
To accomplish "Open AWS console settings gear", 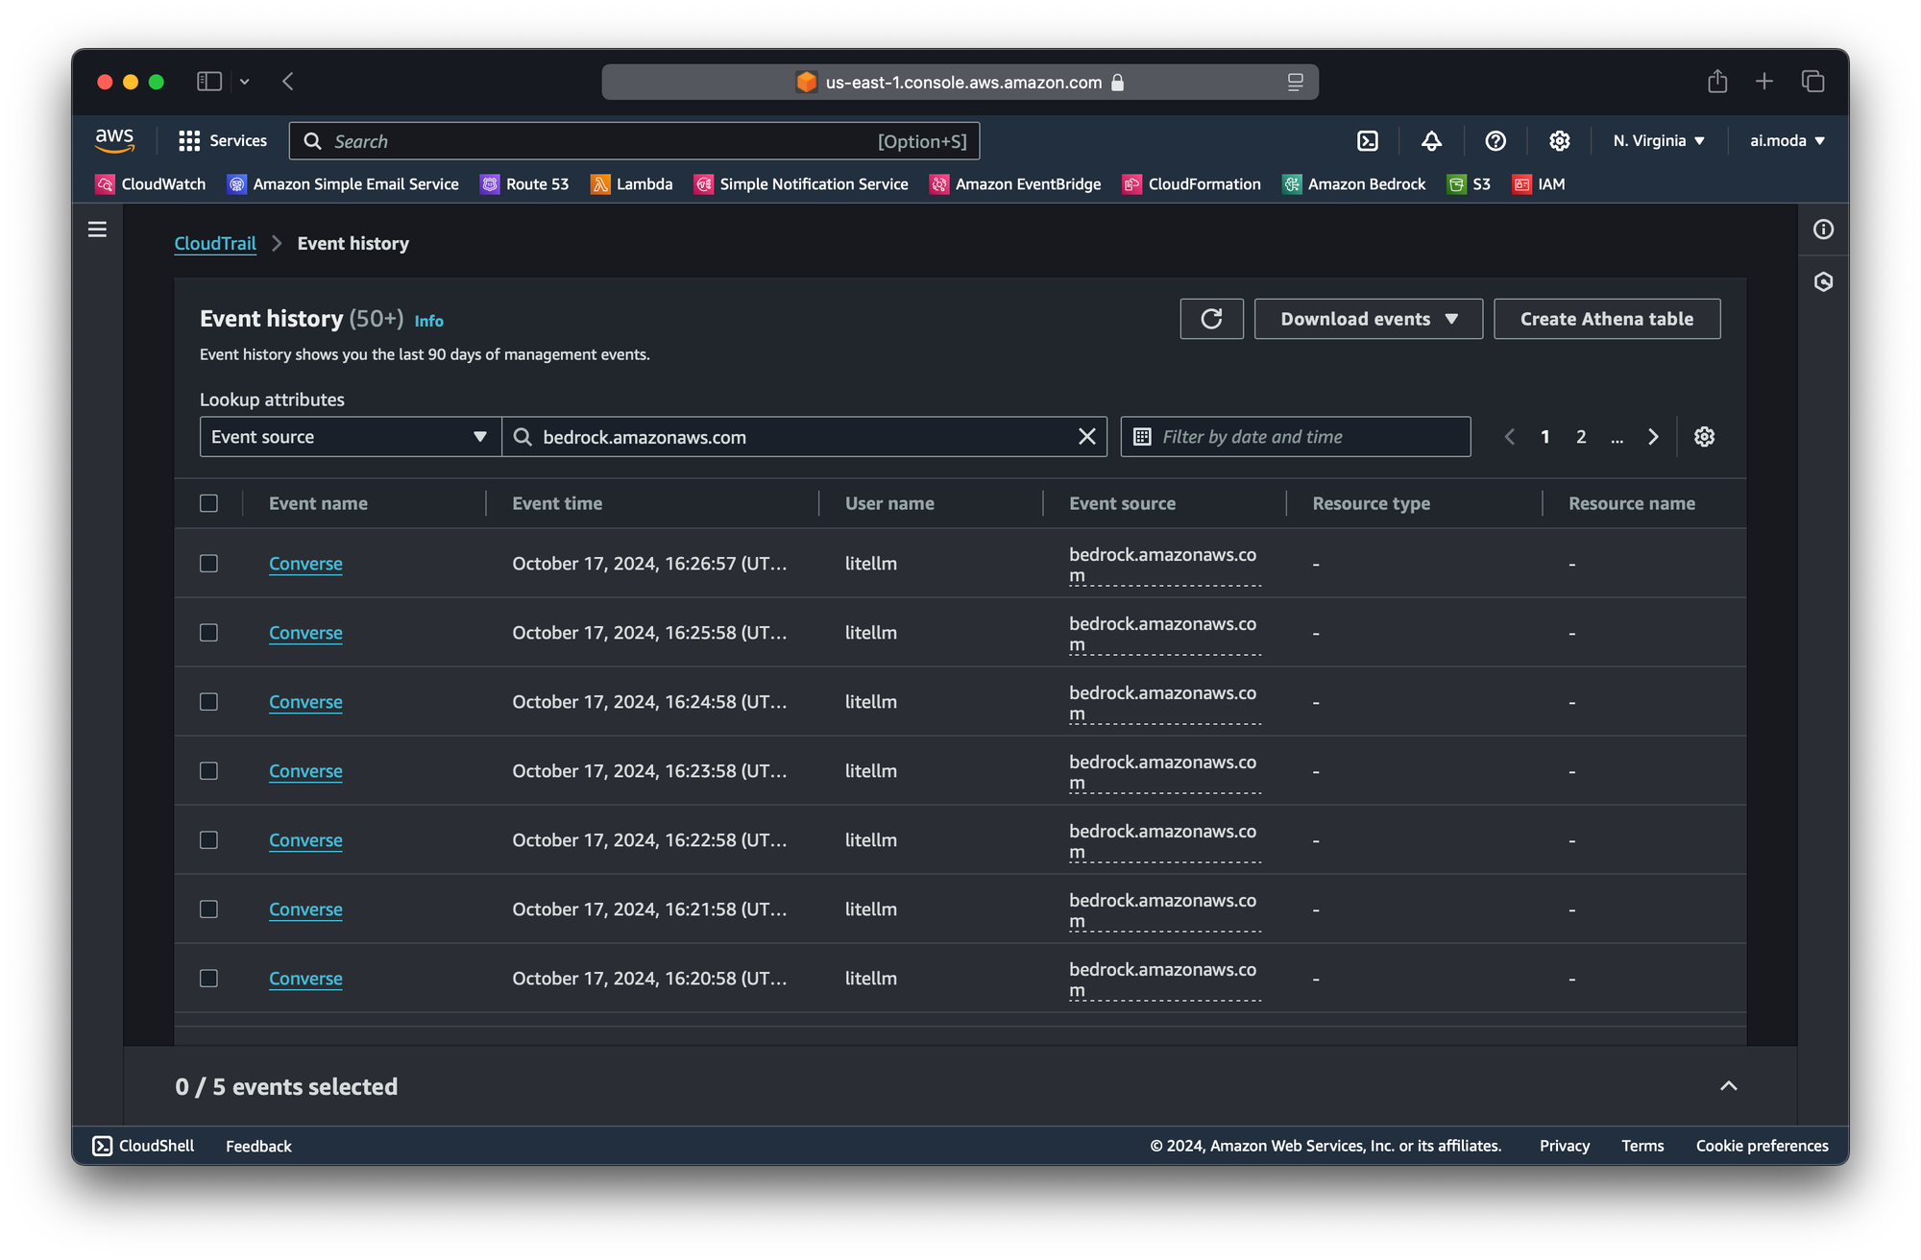I will point(1559,141).
